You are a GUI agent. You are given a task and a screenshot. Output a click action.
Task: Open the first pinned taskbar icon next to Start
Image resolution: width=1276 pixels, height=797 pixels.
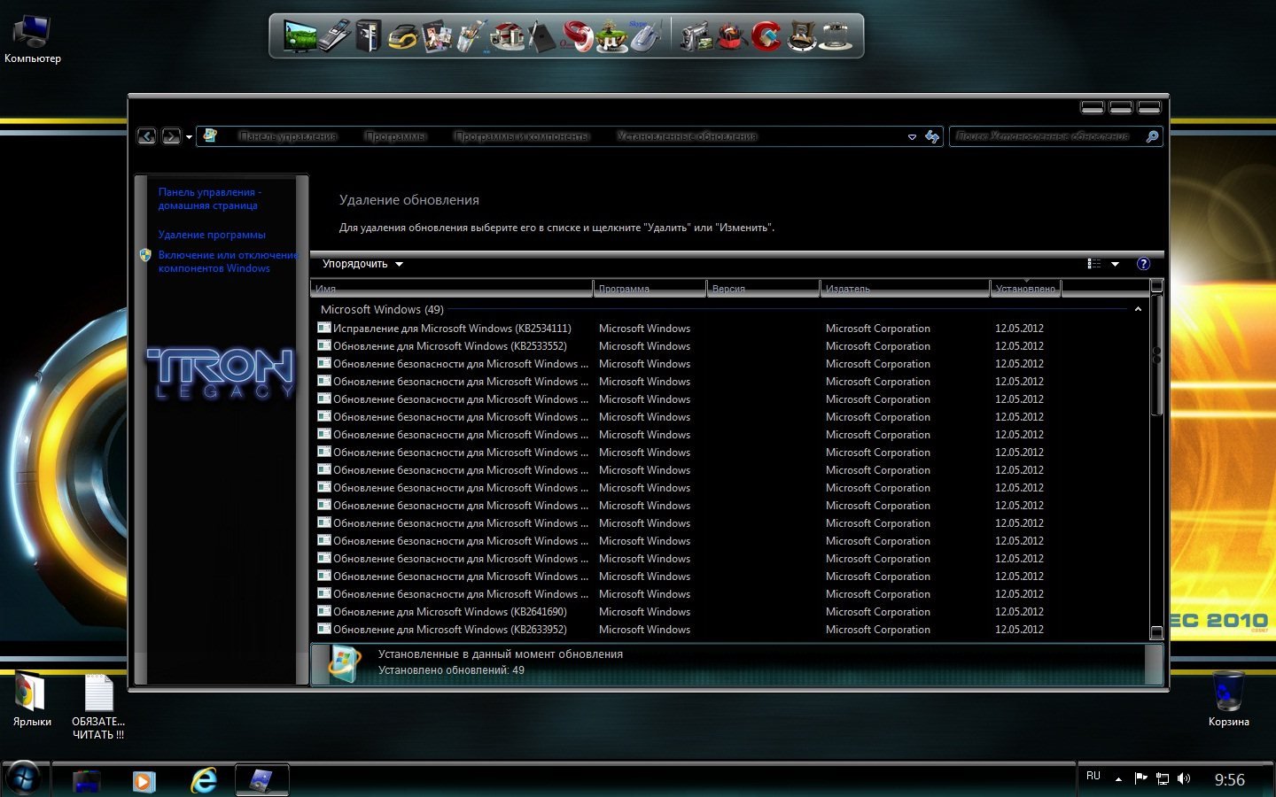tap(87, 781)
